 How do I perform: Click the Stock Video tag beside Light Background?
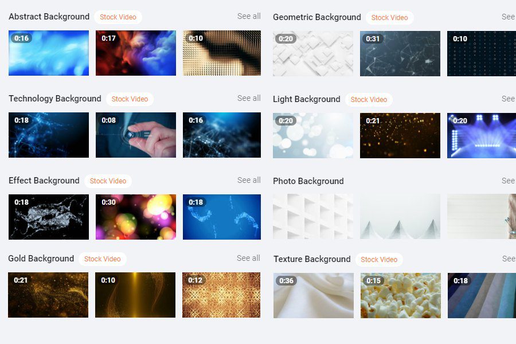pyautogui.click(x=369, y=100)
